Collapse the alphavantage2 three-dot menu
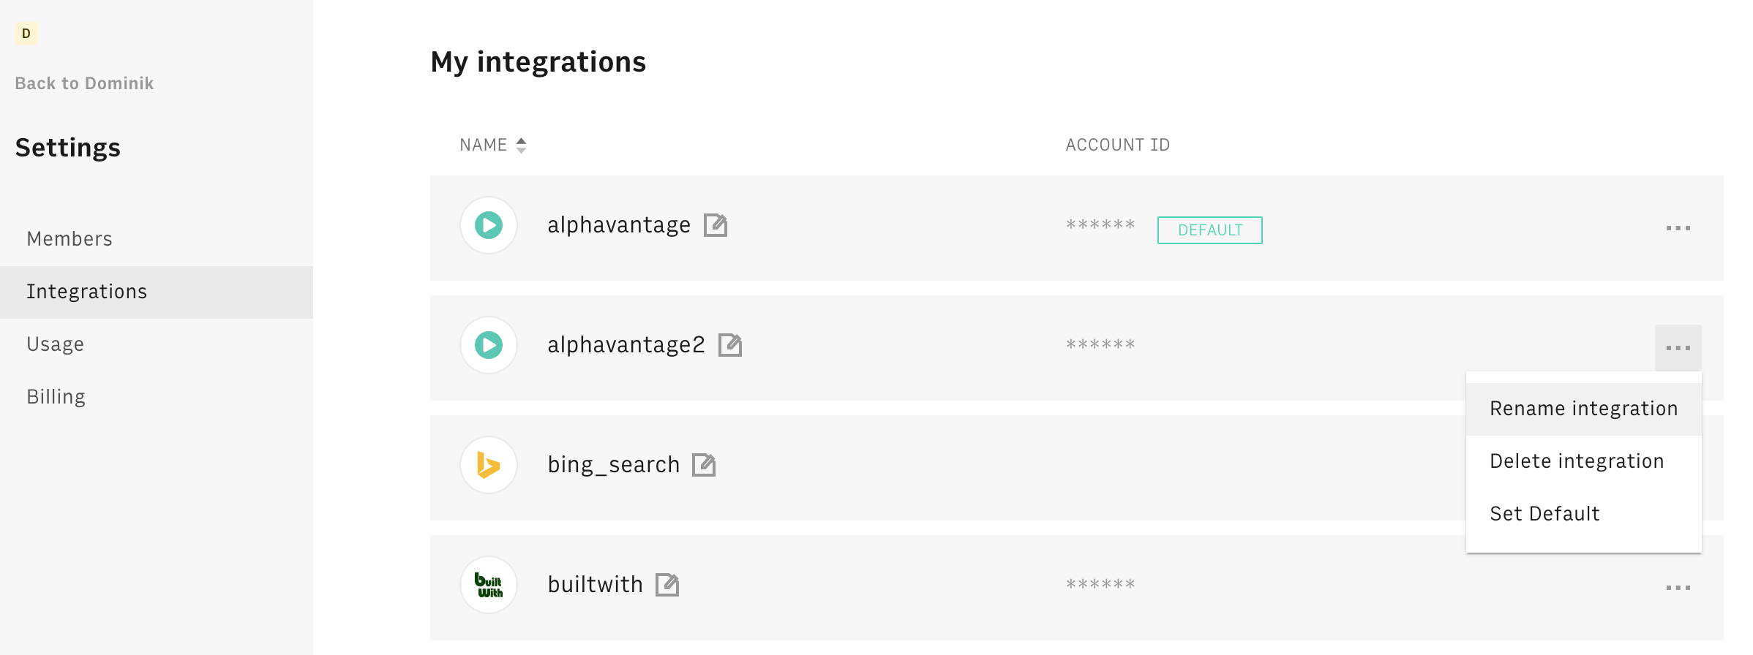 [x=1678, y=348]
